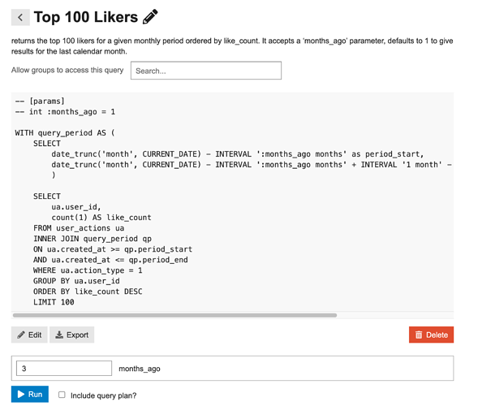Enable the Include query plan checkbox
Screen dimensions: 478x406
coord(62,395)
